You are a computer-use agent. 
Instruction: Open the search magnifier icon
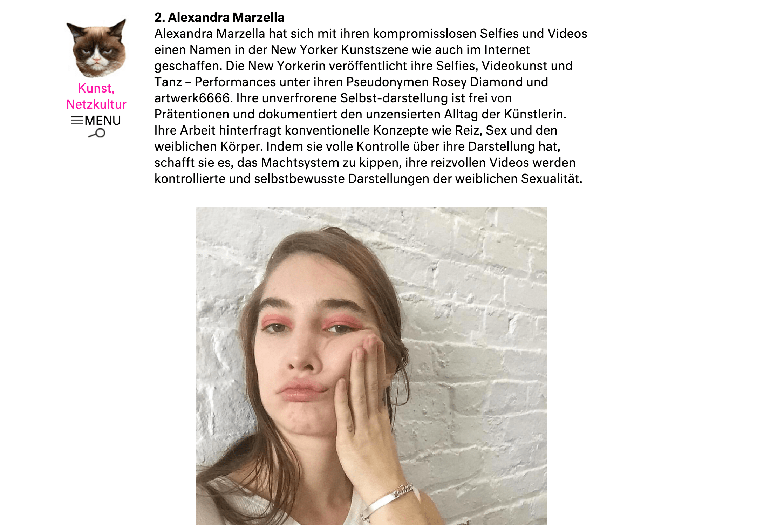[x=97, y=134]
